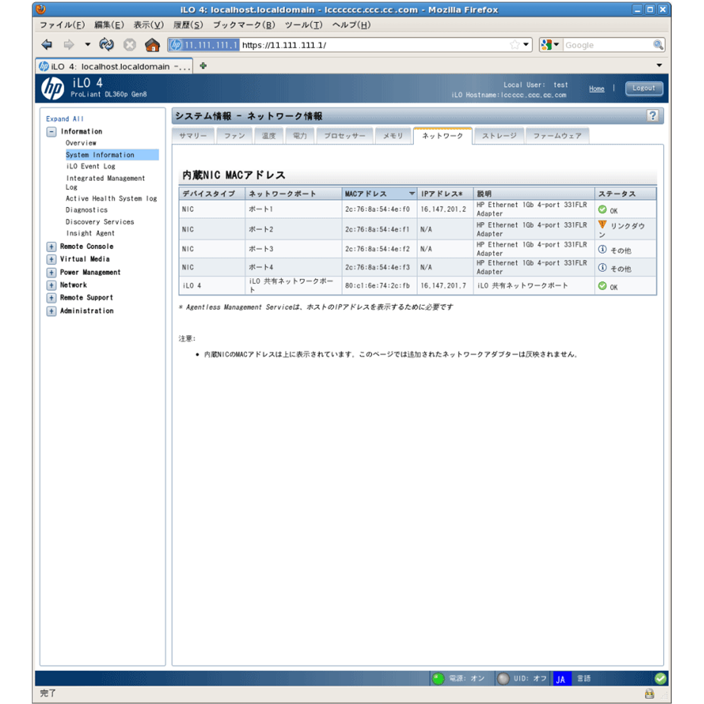Click the Expand All link
Viewport: 704px width, 704px height.
[x=64, y=119]
